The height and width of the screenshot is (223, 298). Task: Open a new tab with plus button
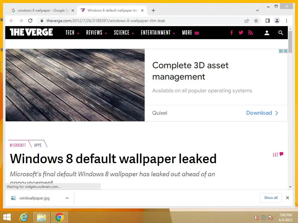point(153,10)
